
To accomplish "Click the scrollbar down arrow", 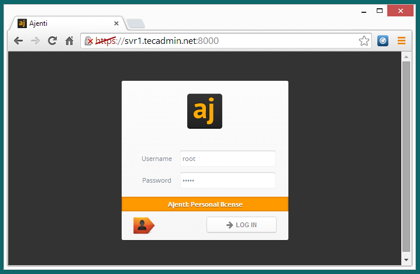I will tap(407, 259).
